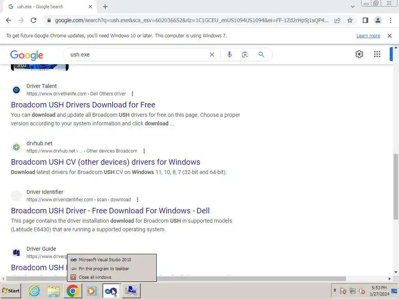Click the drvhub.net site favicon
This screenshot has width=399, height=299.
click(x=16, y=147)
